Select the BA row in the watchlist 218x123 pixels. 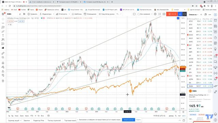pyautogui.click(x=200, y=83)
